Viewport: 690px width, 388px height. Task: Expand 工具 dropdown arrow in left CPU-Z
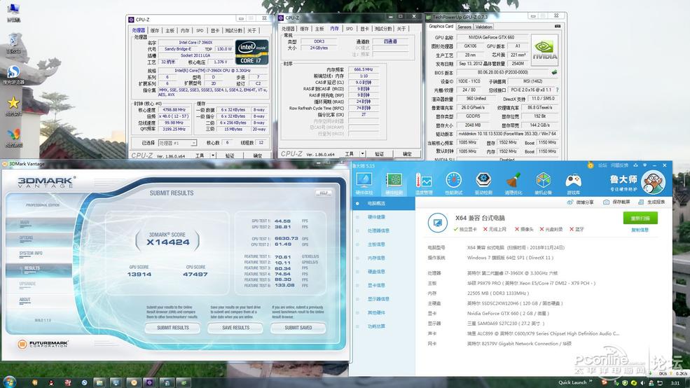(213, 155)
